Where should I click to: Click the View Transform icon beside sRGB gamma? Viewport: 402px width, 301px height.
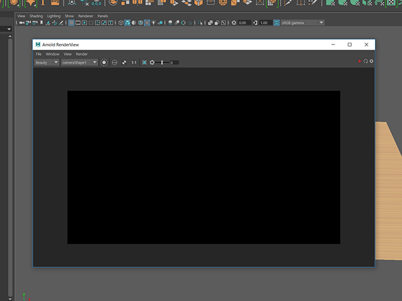(x=276, y=23)
